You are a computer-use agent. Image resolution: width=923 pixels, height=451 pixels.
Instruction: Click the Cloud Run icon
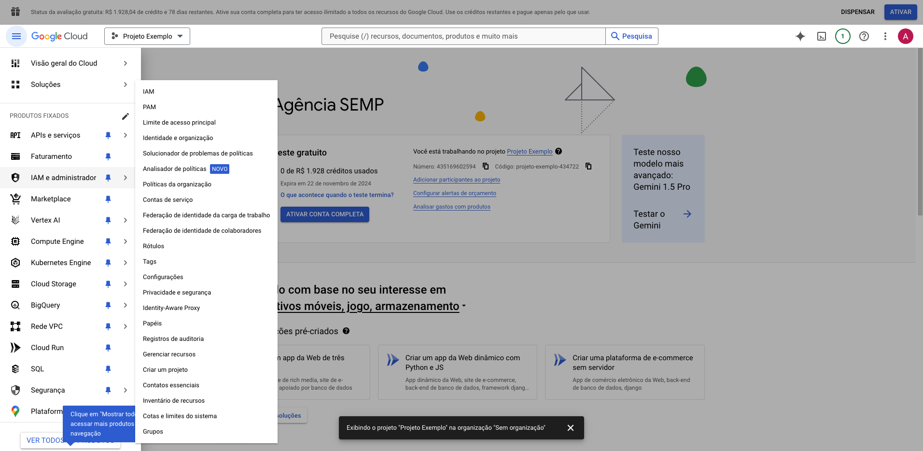pos(15,348)
